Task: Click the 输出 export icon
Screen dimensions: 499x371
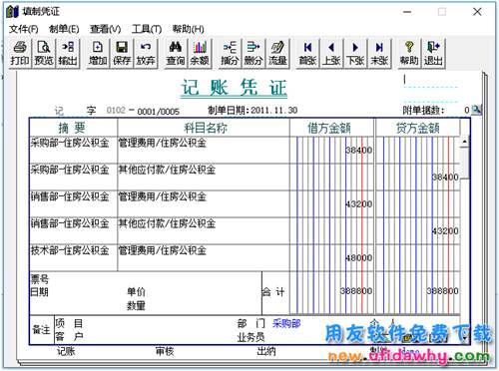Action: pos(68,53)
